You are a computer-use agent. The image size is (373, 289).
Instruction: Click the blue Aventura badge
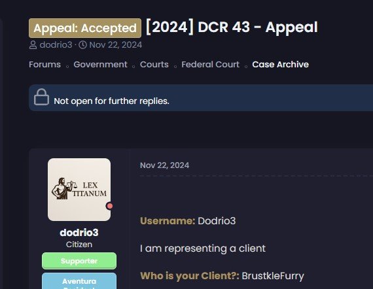coord(79,281)
